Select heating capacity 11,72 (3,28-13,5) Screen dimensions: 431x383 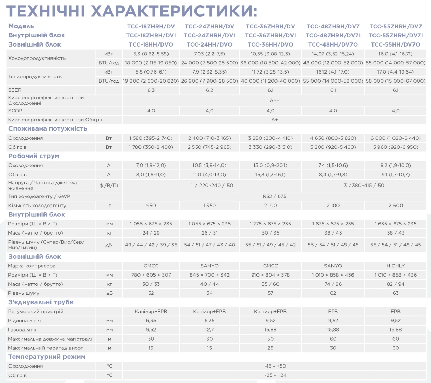pyautogui.click(x=271, y=72)
